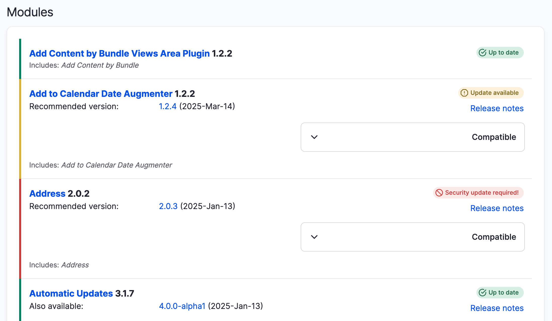Click the red prohibition icon on Security update badge
Screen dimensions: 552x321
439,193
